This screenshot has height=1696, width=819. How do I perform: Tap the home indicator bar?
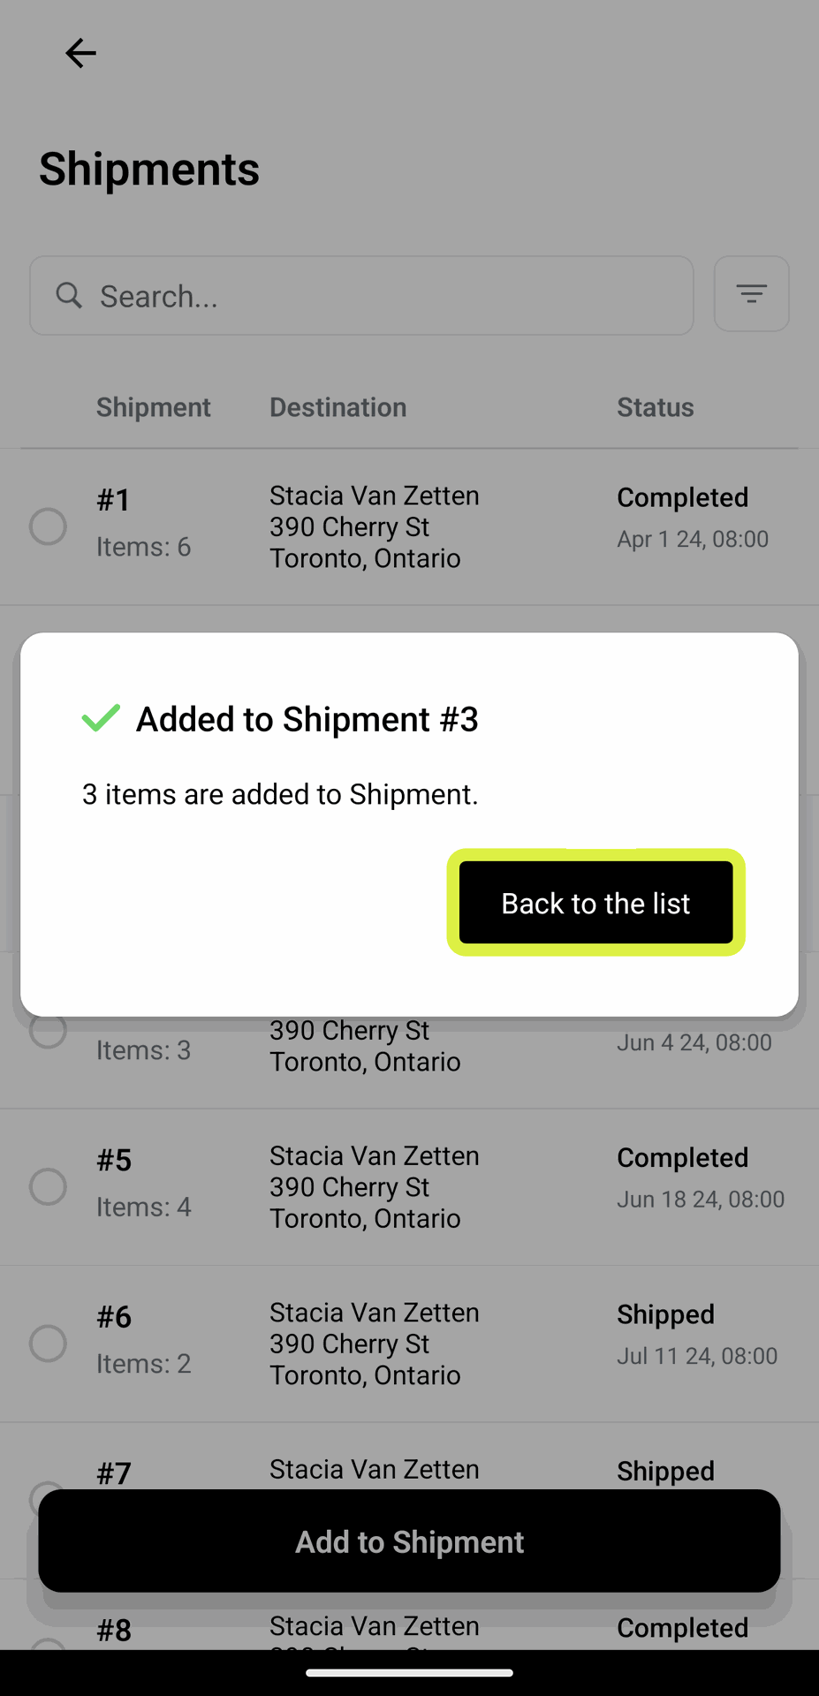point(409,1672)
